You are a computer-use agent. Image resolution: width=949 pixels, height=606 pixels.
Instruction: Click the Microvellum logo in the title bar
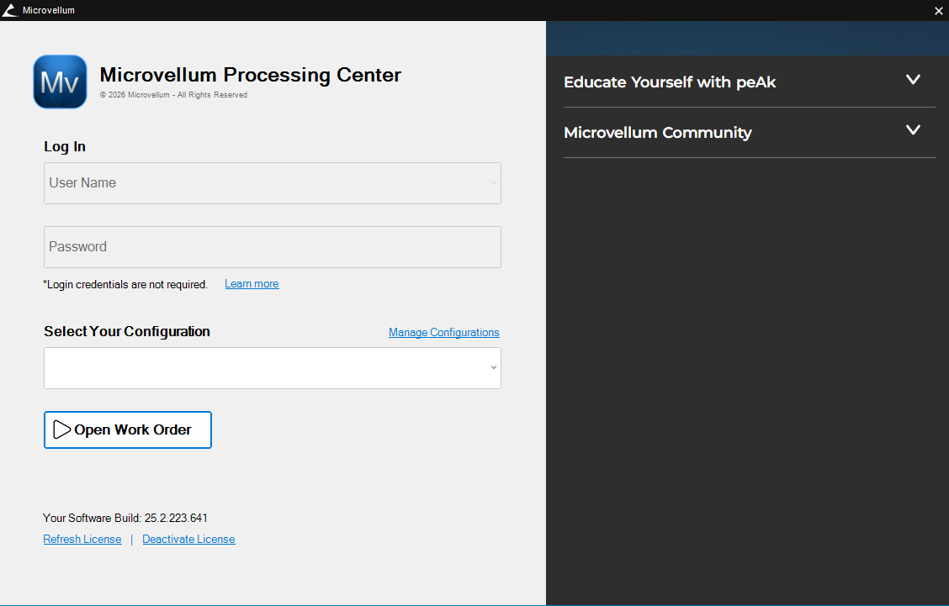[x=10, y=10]
